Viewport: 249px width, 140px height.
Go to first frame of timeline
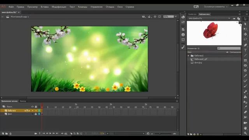coord(44,133)
